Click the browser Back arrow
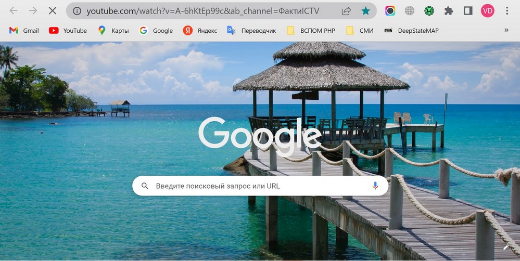The width and height of the screenshot is (520, 261). (13, 11)
